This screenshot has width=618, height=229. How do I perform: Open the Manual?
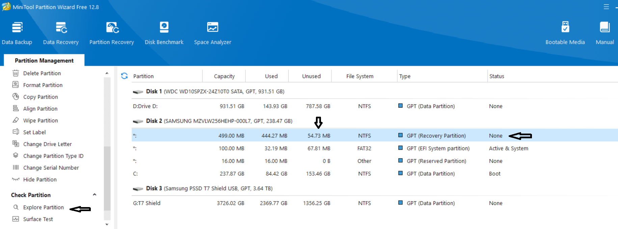(x=605, y=33)
